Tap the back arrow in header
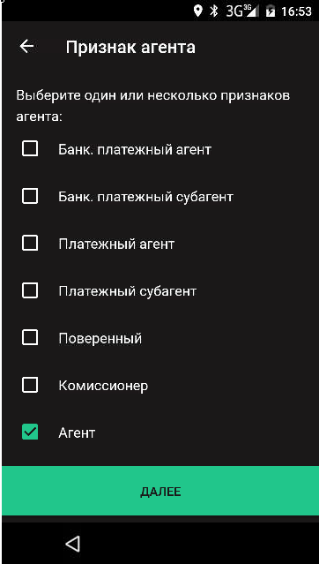Viewport: 319px width, 564px height. tap(26, 47)
